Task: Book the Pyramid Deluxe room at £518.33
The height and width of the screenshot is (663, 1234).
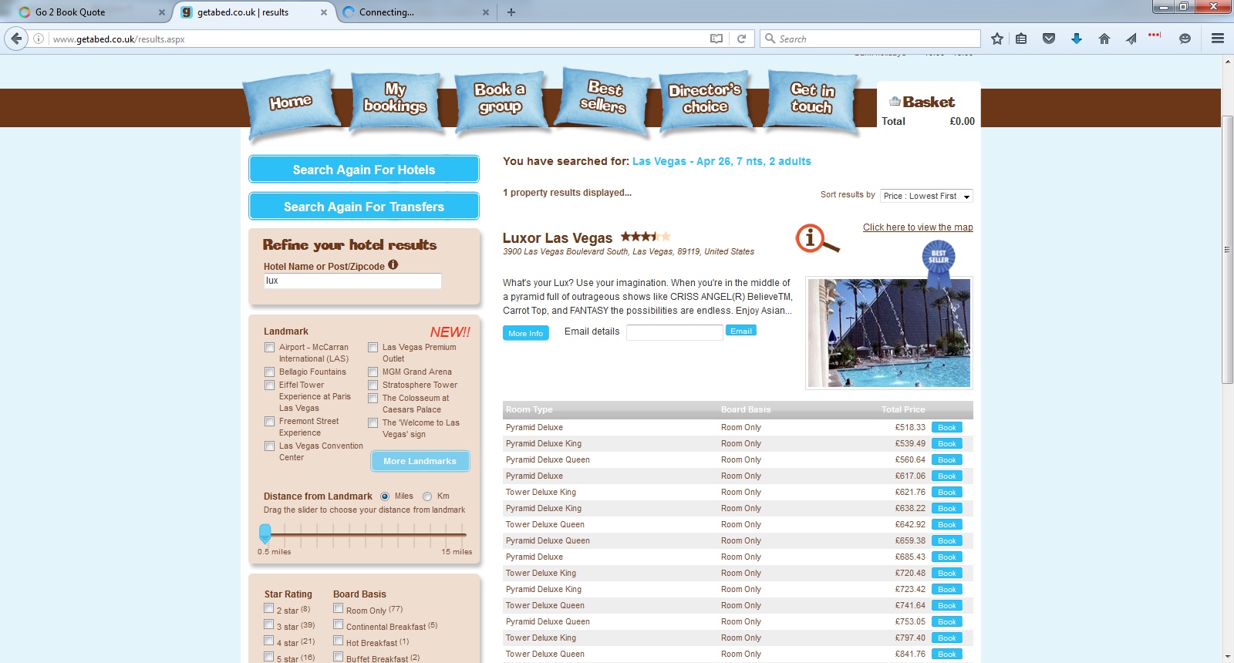Action: pos(947,427)
